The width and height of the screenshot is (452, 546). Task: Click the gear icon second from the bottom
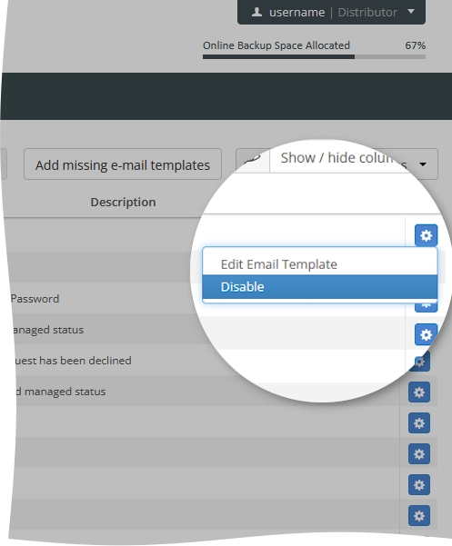coord(419,485)
